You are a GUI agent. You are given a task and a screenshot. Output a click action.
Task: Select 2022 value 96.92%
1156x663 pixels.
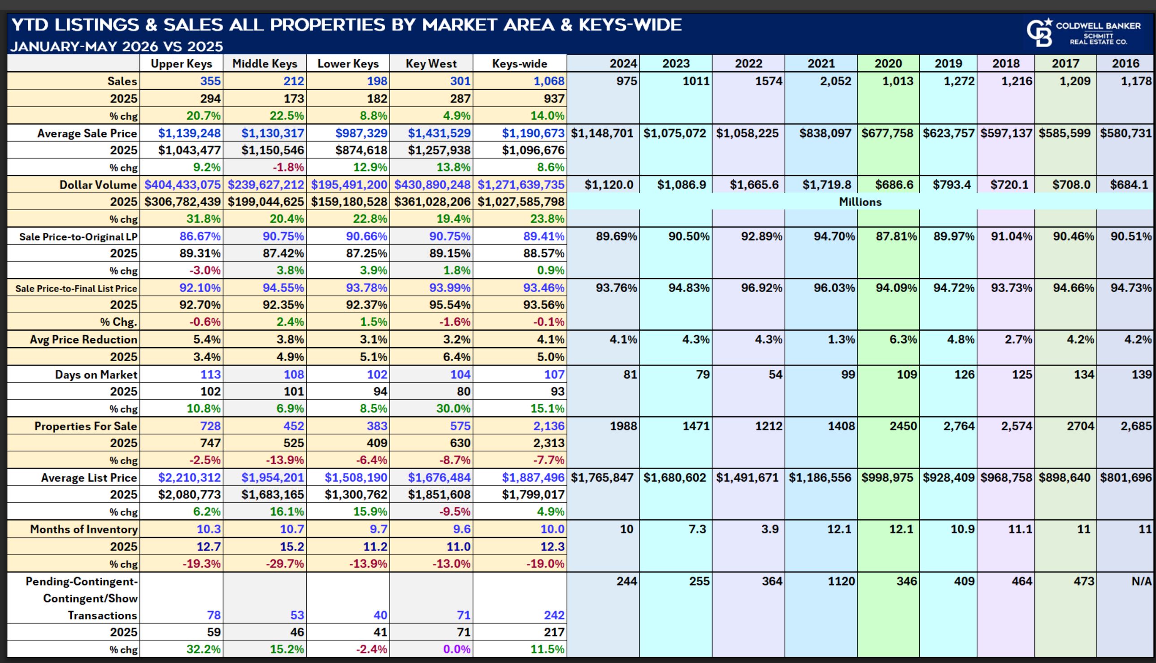coord(761,288)
